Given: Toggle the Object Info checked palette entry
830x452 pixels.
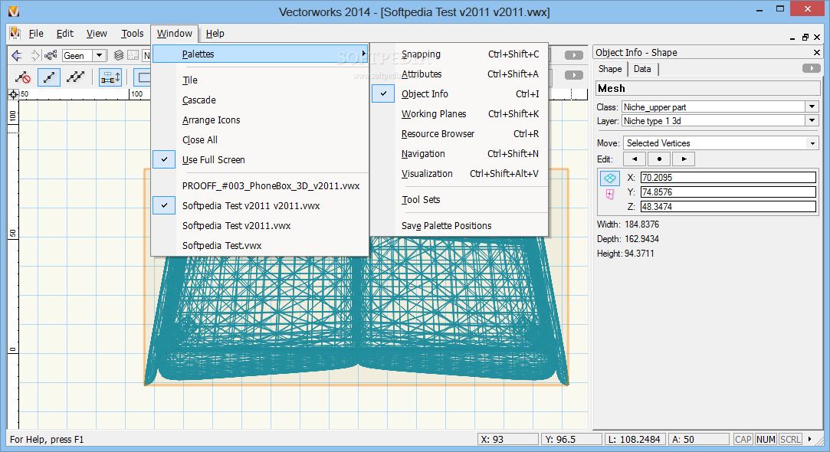Looking at the screenshot, I should (460, 93).
